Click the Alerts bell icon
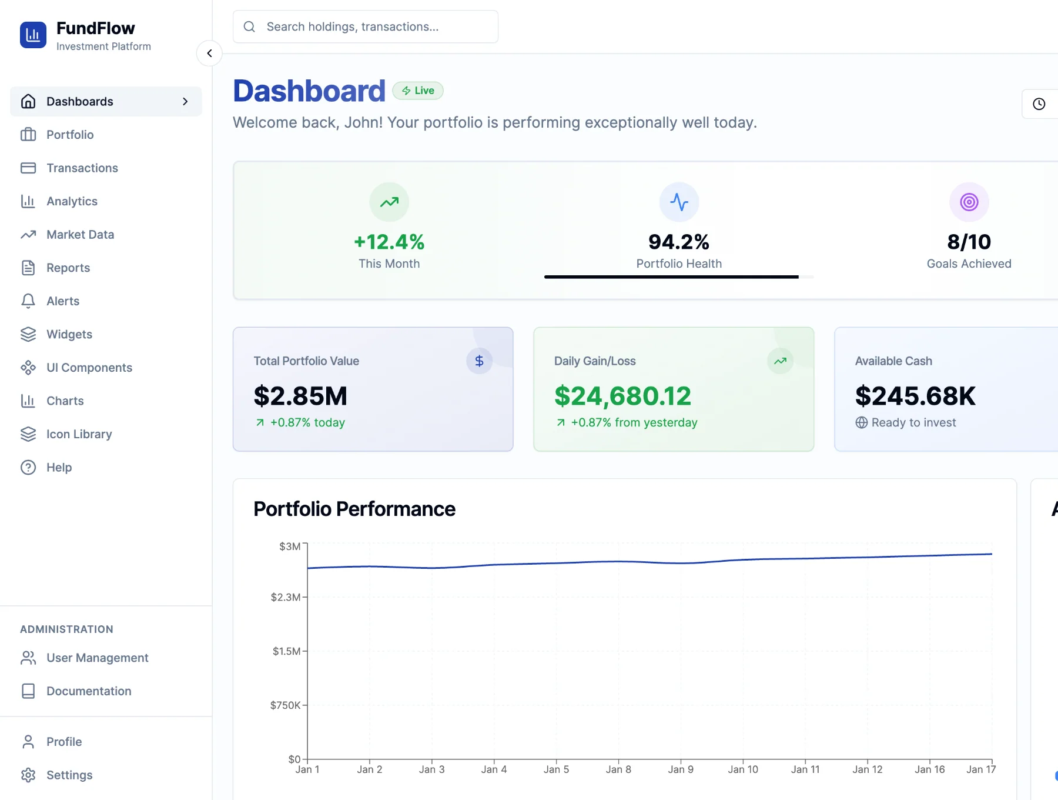The image size is (1058, 800). coord(28,301)
